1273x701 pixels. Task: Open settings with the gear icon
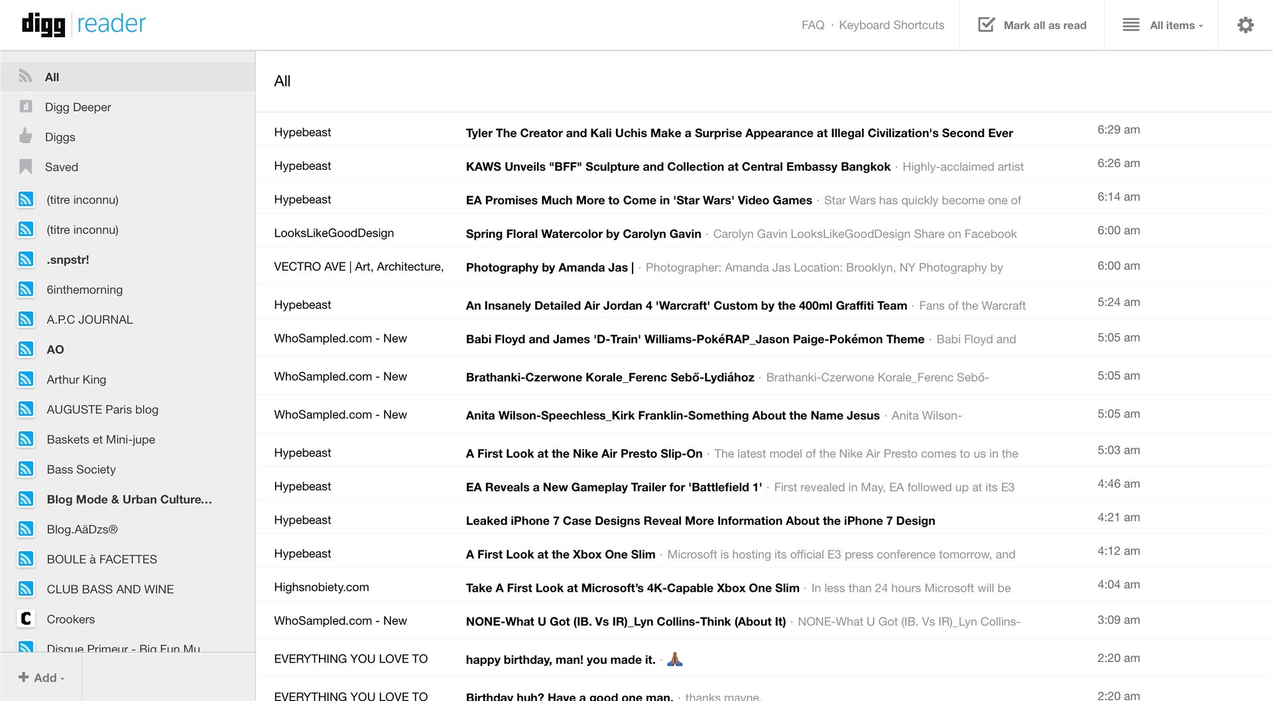[x=1245, y=24]
